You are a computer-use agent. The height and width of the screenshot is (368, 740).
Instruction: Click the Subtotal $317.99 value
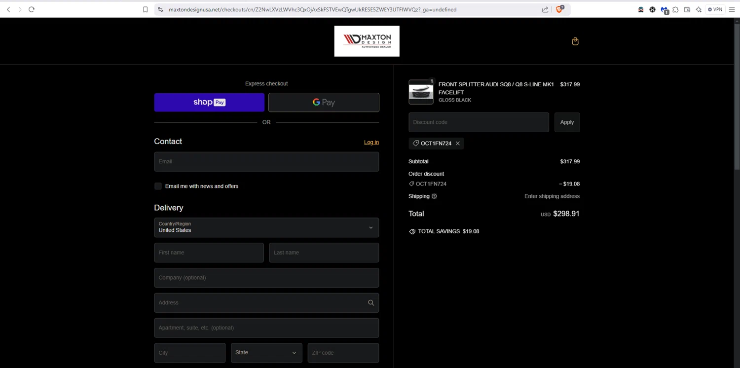[x=570, y=161]
